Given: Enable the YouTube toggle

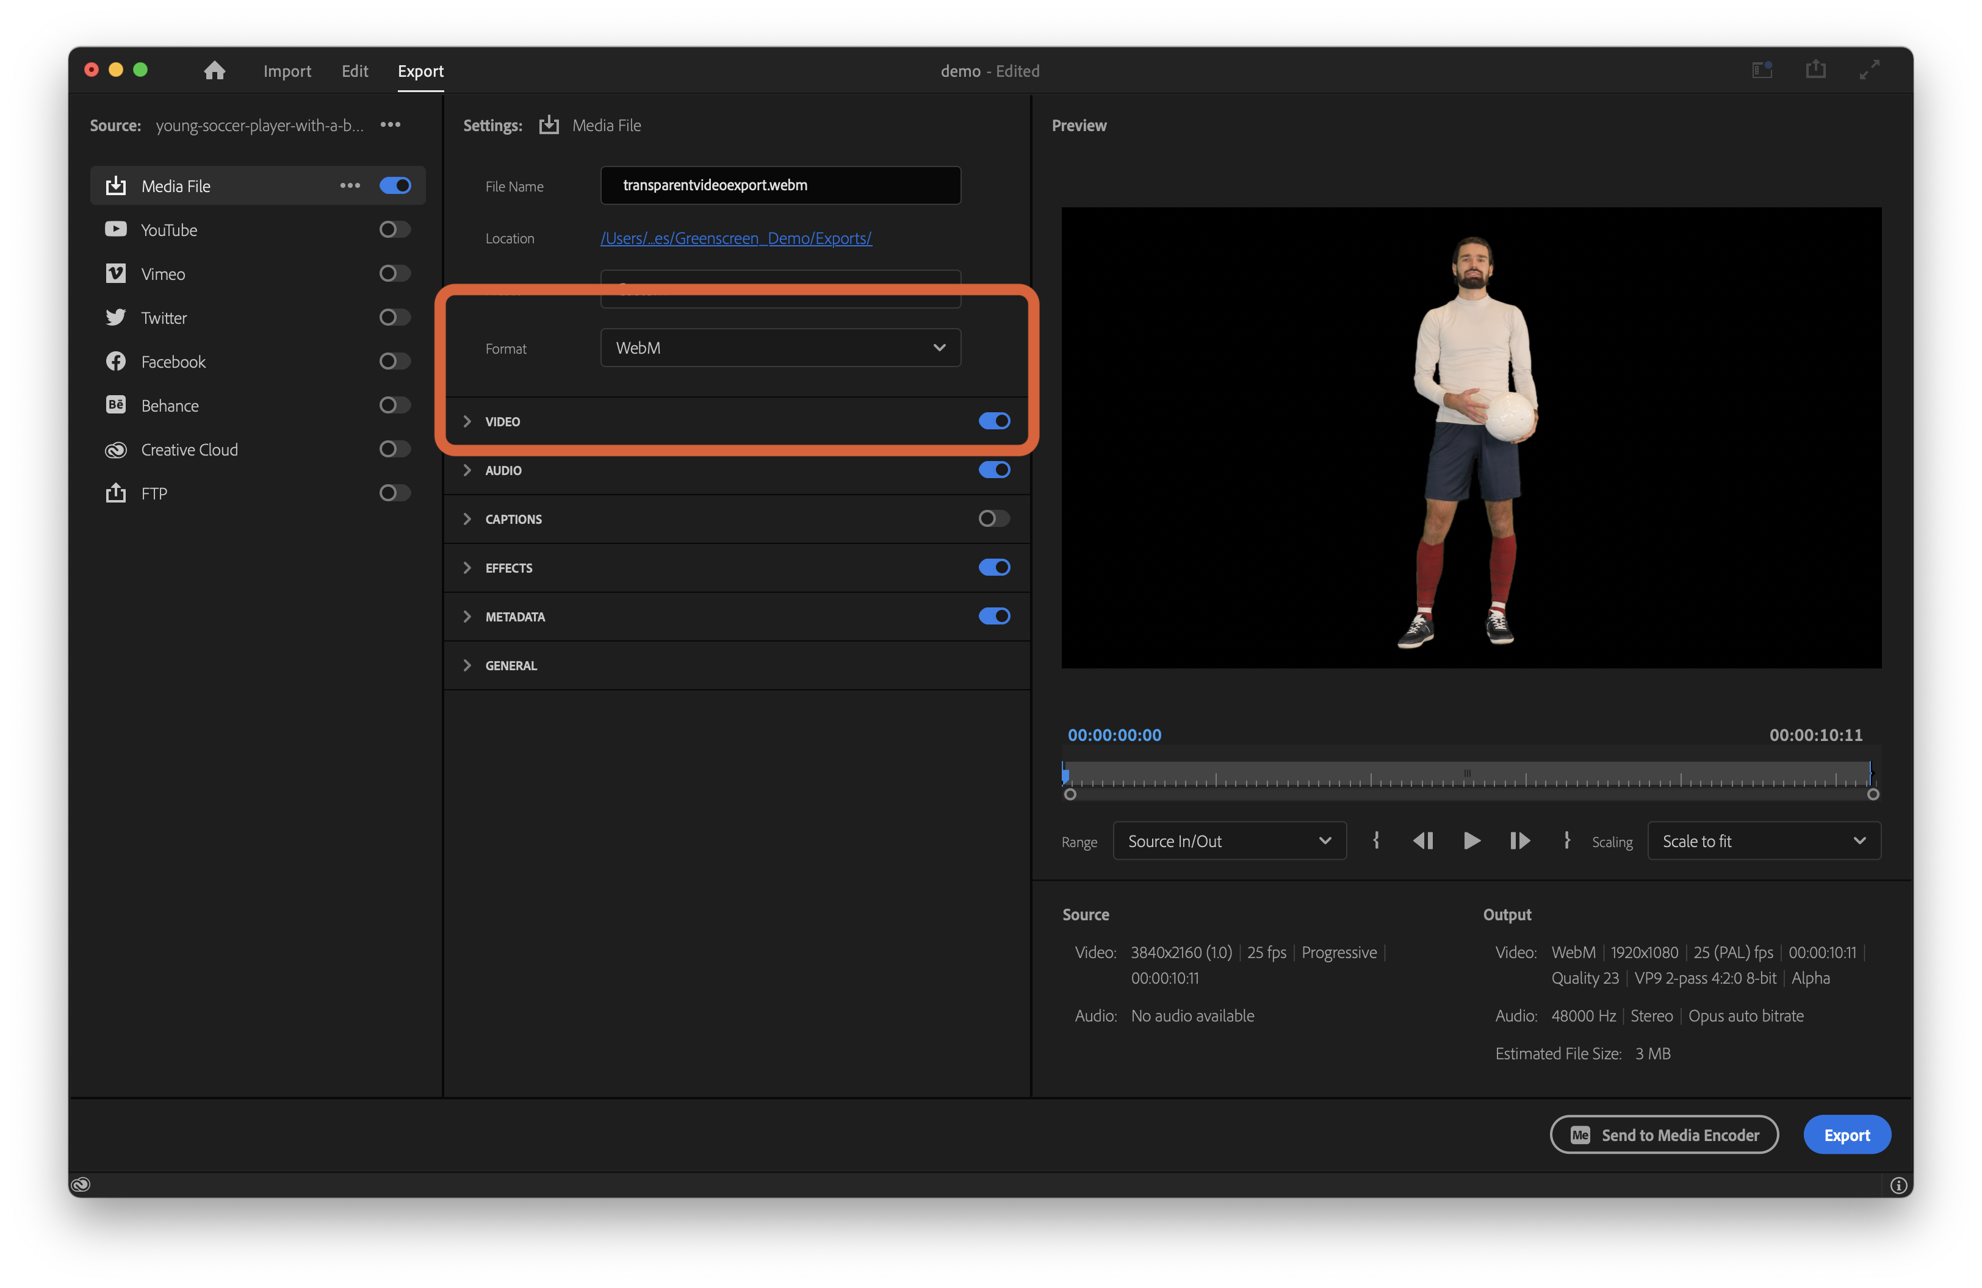Looking at the screenshot, I should coord(395,230).
